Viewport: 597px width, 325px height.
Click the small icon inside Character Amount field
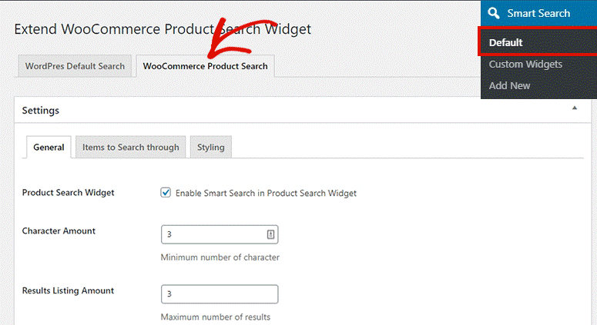click(x=270, y=234)
